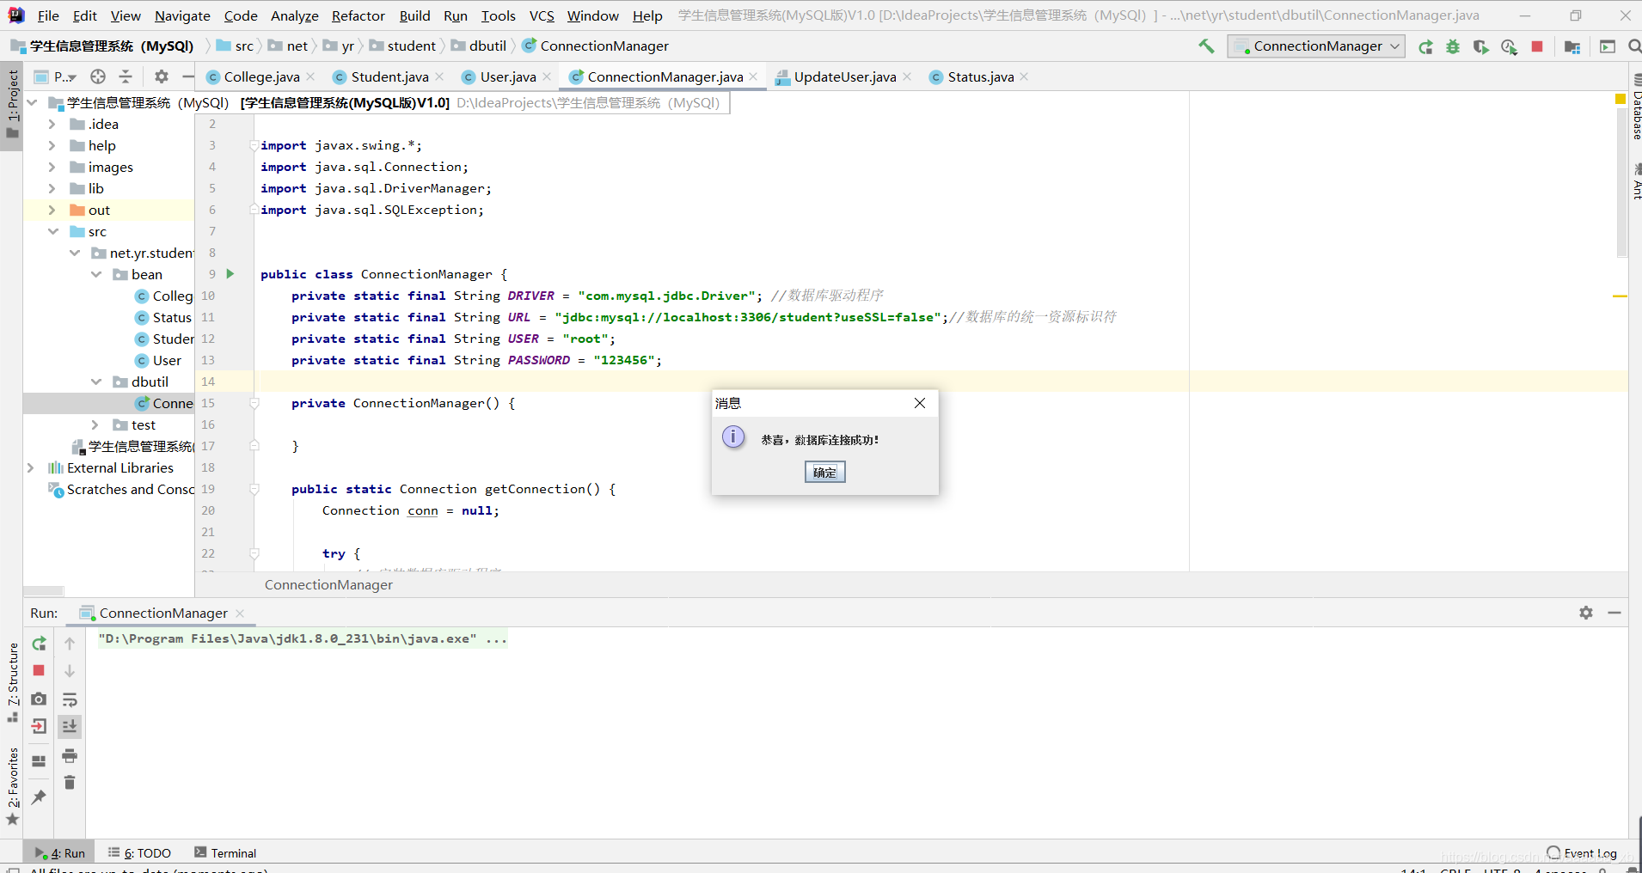Hide the Project panel with minus icon
The width and height of the screenshot is (1642, 873).
click(x=187, y=76)
